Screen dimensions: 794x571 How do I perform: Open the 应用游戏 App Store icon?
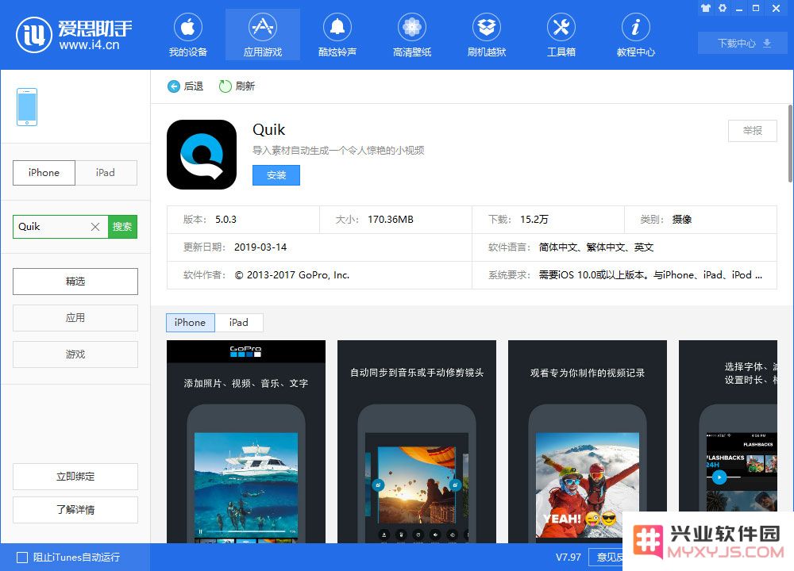coord(262,27)
